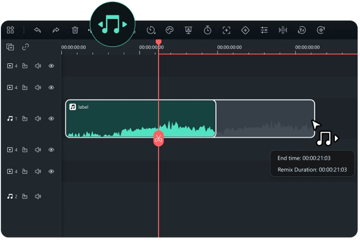360x241 pixels.
Task: Hide audio track 1 using eye icon
Action: (x=51, y=119)
